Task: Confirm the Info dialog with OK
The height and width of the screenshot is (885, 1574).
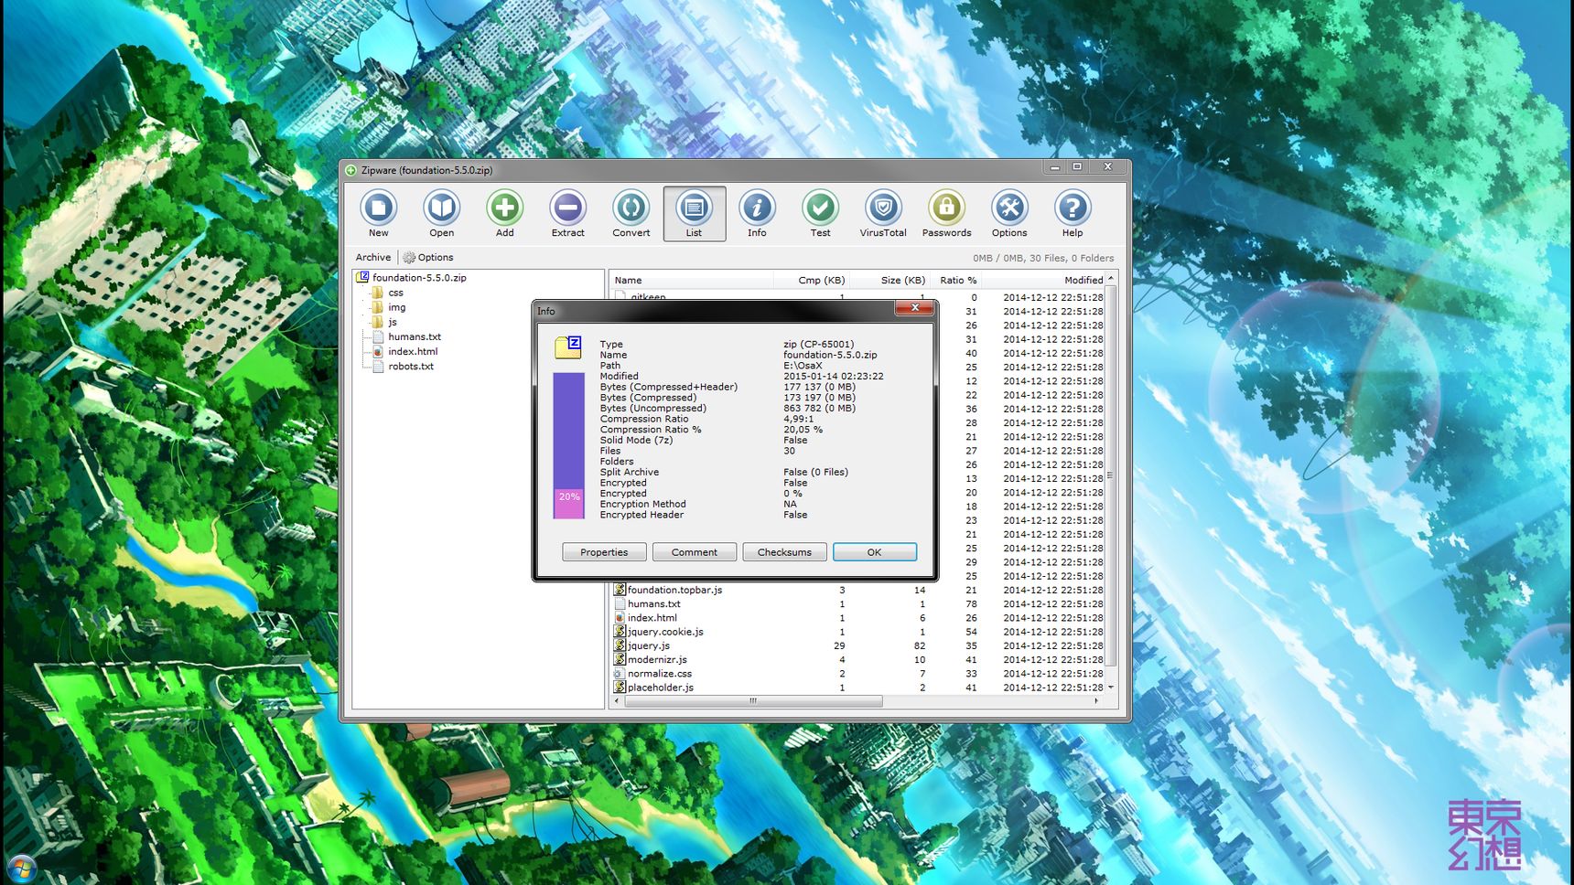Action: pyautogui.click(x=875, y=552)
